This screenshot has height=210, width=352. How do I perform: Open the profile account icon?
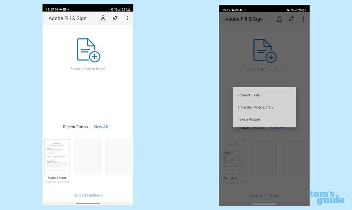[x=103, y=18]
